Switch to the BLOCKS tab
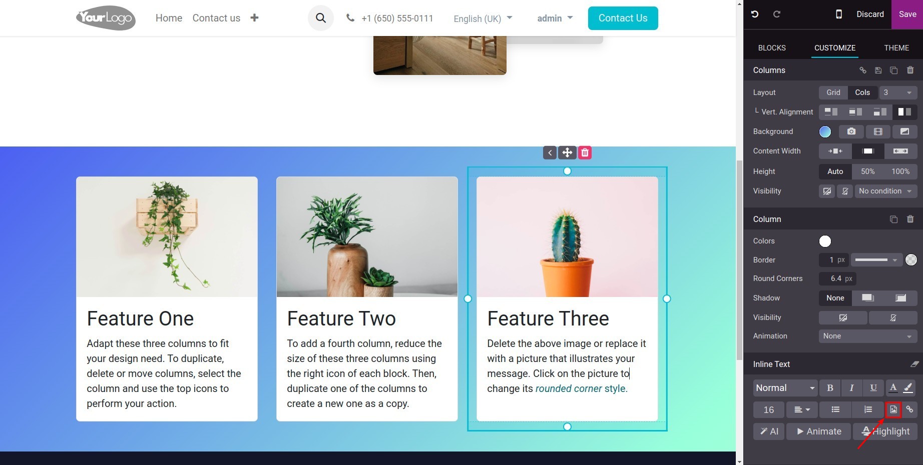This screenshot has height=465, width=923. (772, 48)
